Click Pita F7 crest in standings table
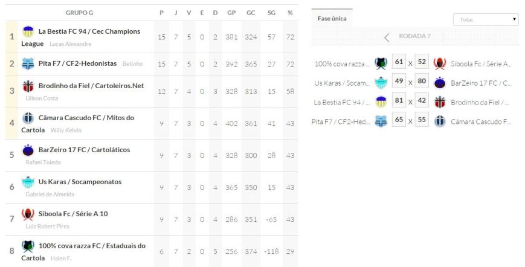The height and width of the screenshot is (267, 525). tap(28, 63)
